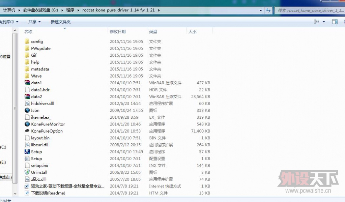Click the Internet 快捷方式 type cell
This screenshot has height=202, width=345.
click(x=165, y=186)
